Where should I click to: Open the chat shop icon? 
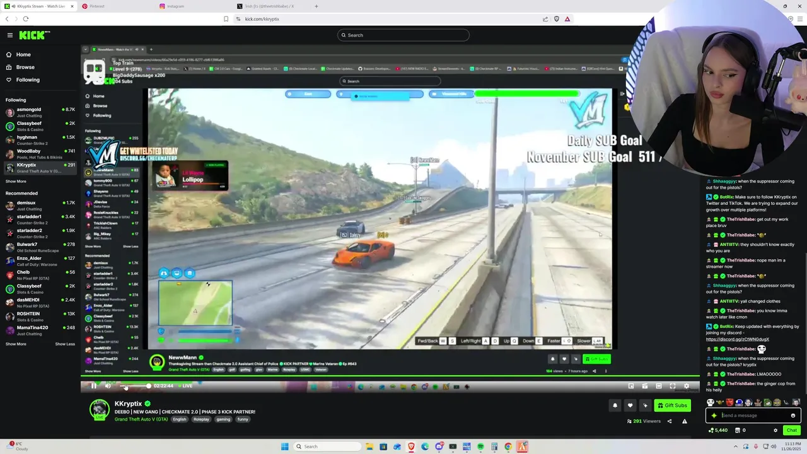tap(737, 430)
